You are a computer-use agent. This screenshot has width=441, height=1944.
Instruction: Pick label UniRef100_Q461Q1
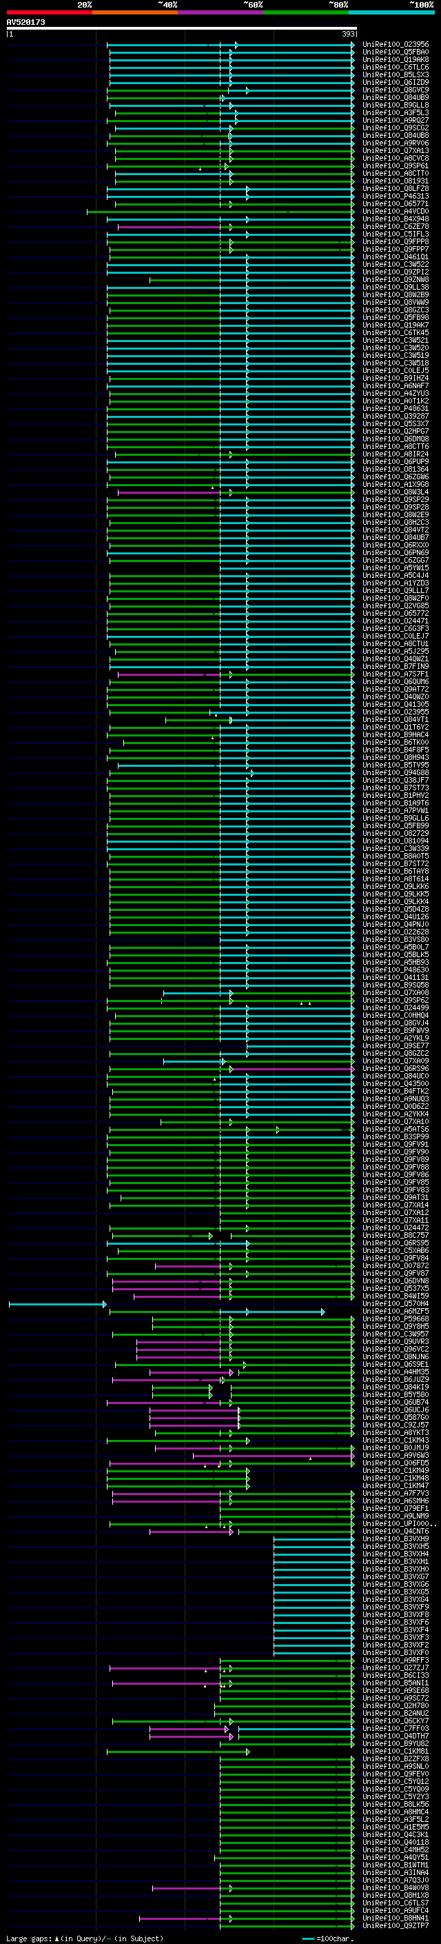(x=396, y=257)
